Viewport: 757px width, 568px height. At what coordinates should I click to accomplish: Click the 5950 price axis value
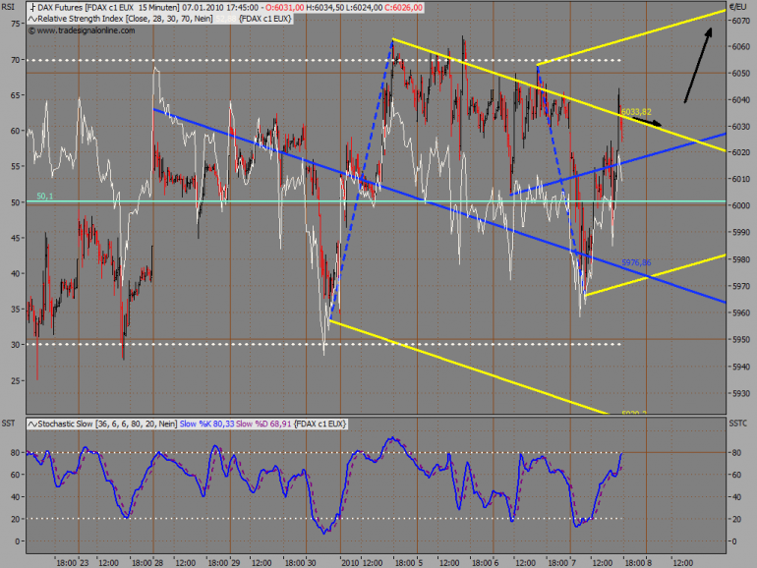tap(741, 340)
